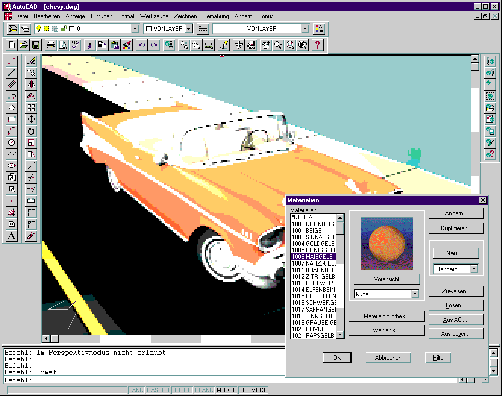This screenshot has width=502, height=396.
Task: Click the orange sphere material preview
Action: [386, 243]
